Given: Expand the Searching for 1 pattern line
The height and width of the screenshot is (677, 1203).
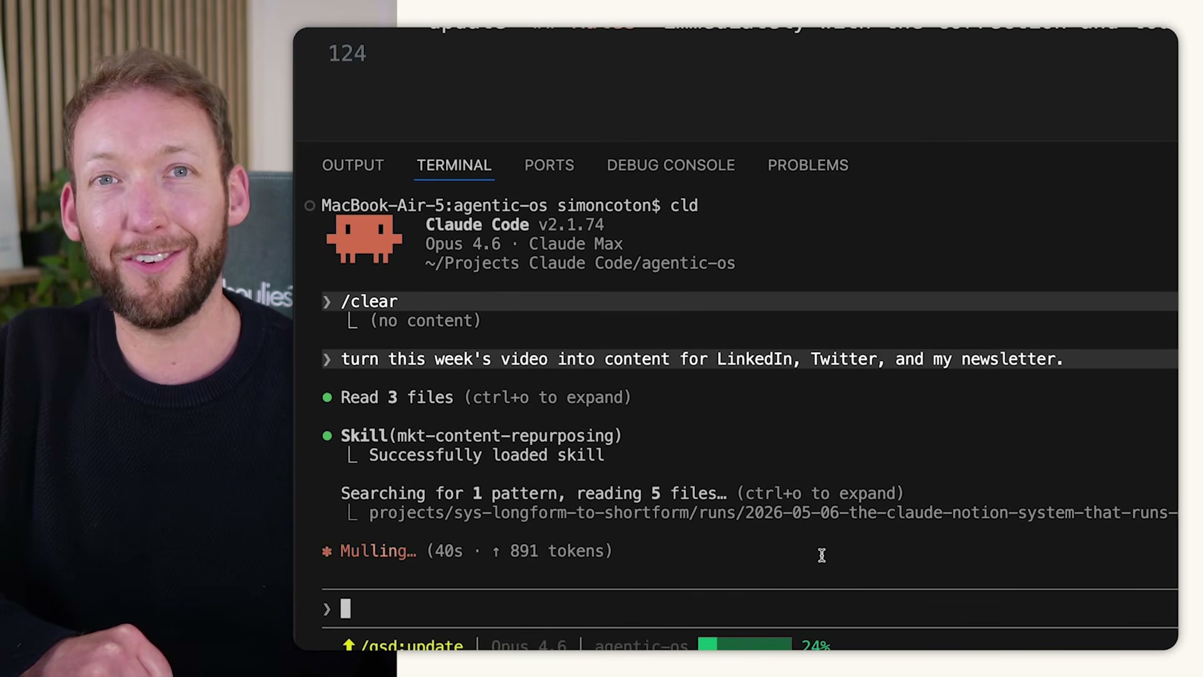Looking at the screenshot, I should point(622,493).
